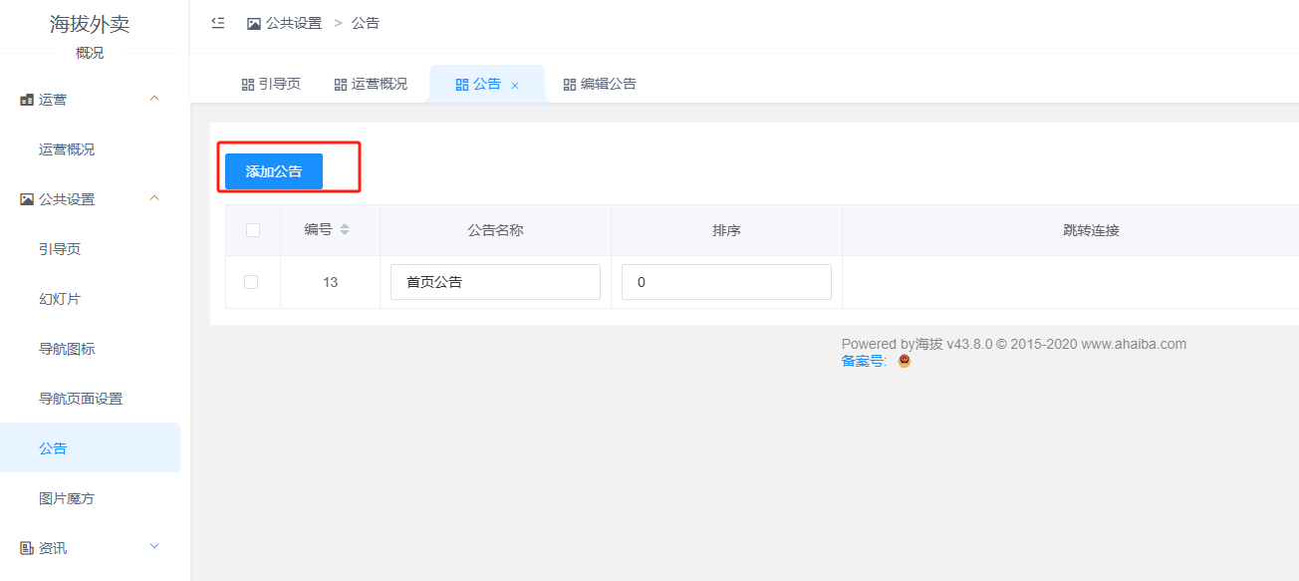1299x581 pixels.
Task: Click the grid icon on 引导页 tab
Action: [x=248, y=85]
